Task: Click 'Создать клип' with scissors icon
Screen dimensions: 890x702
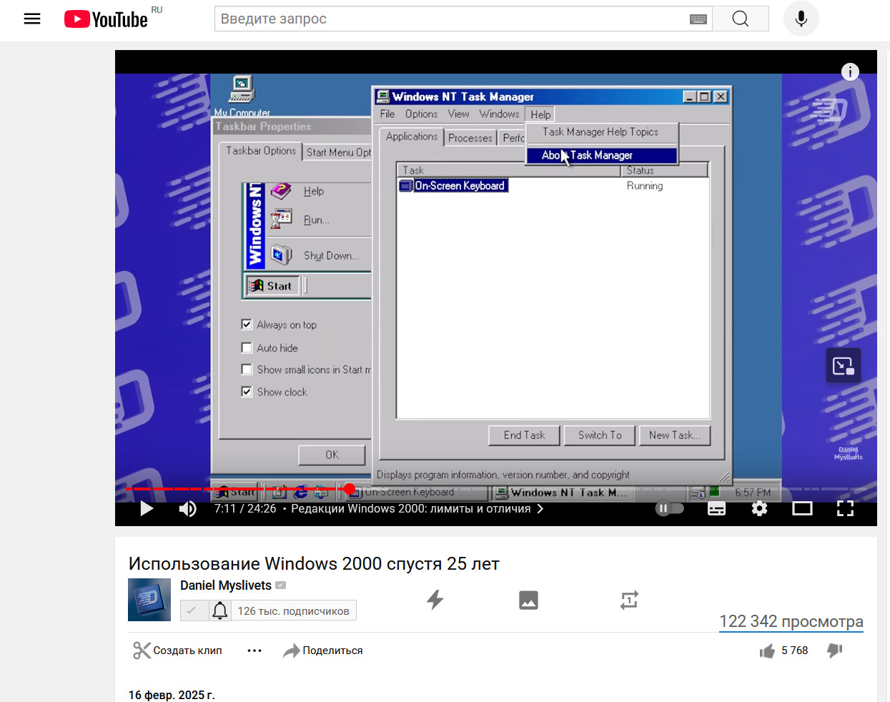Action: pyautogui.click(x=177, y=651)
